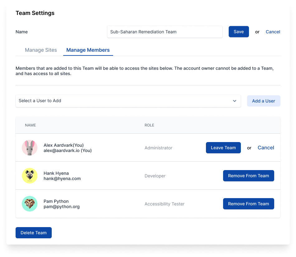Remove Hank Hyena from the team

point(248,176)
